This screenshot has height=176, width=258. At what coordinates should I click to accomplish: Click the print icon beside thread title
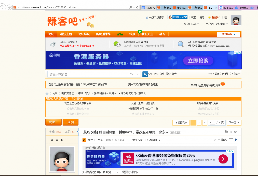tap(227, 132)
